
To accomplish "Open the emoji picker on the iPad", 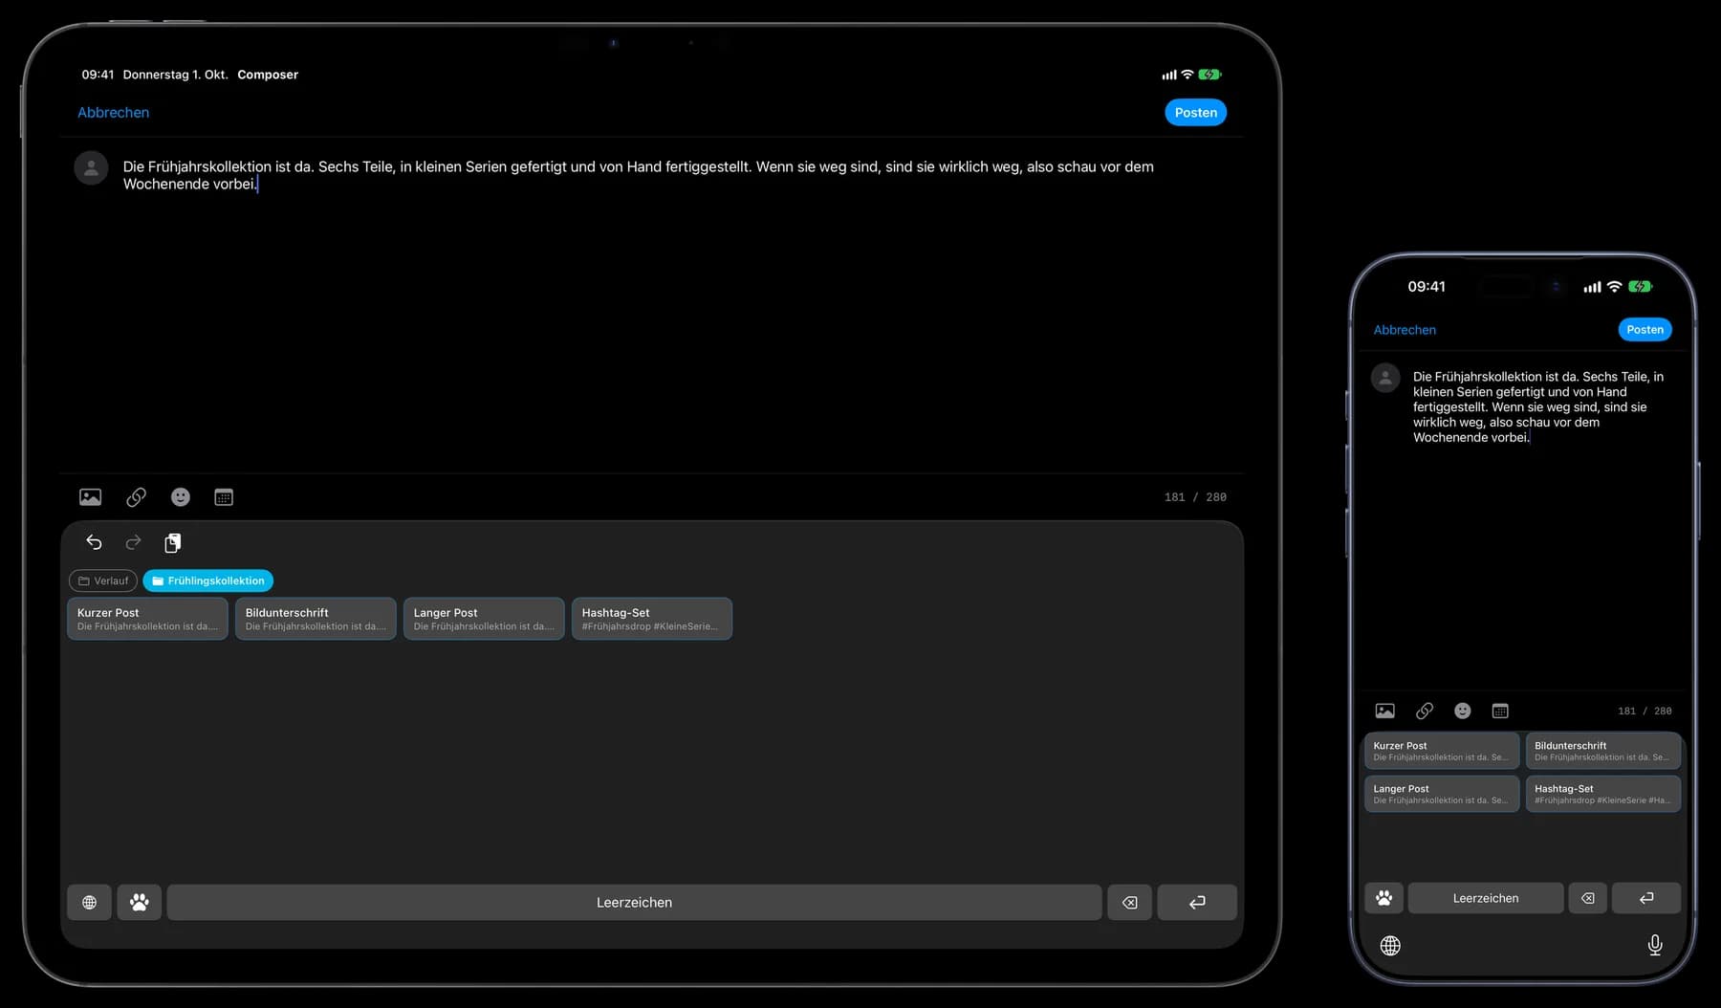I will pos(181,497).
